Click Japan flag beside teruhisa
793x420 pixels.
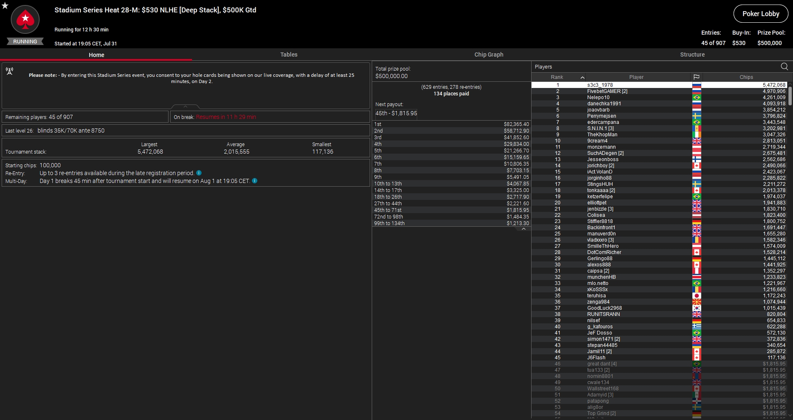[697, 296]
